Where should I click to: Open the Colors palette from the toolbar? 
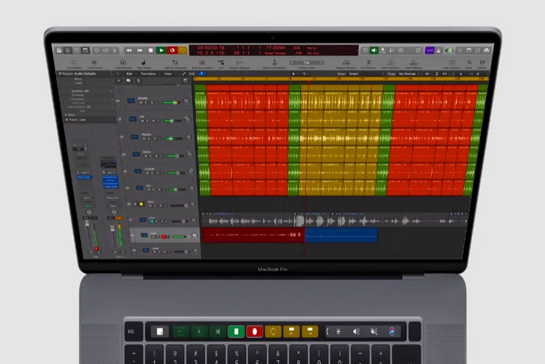482,64
